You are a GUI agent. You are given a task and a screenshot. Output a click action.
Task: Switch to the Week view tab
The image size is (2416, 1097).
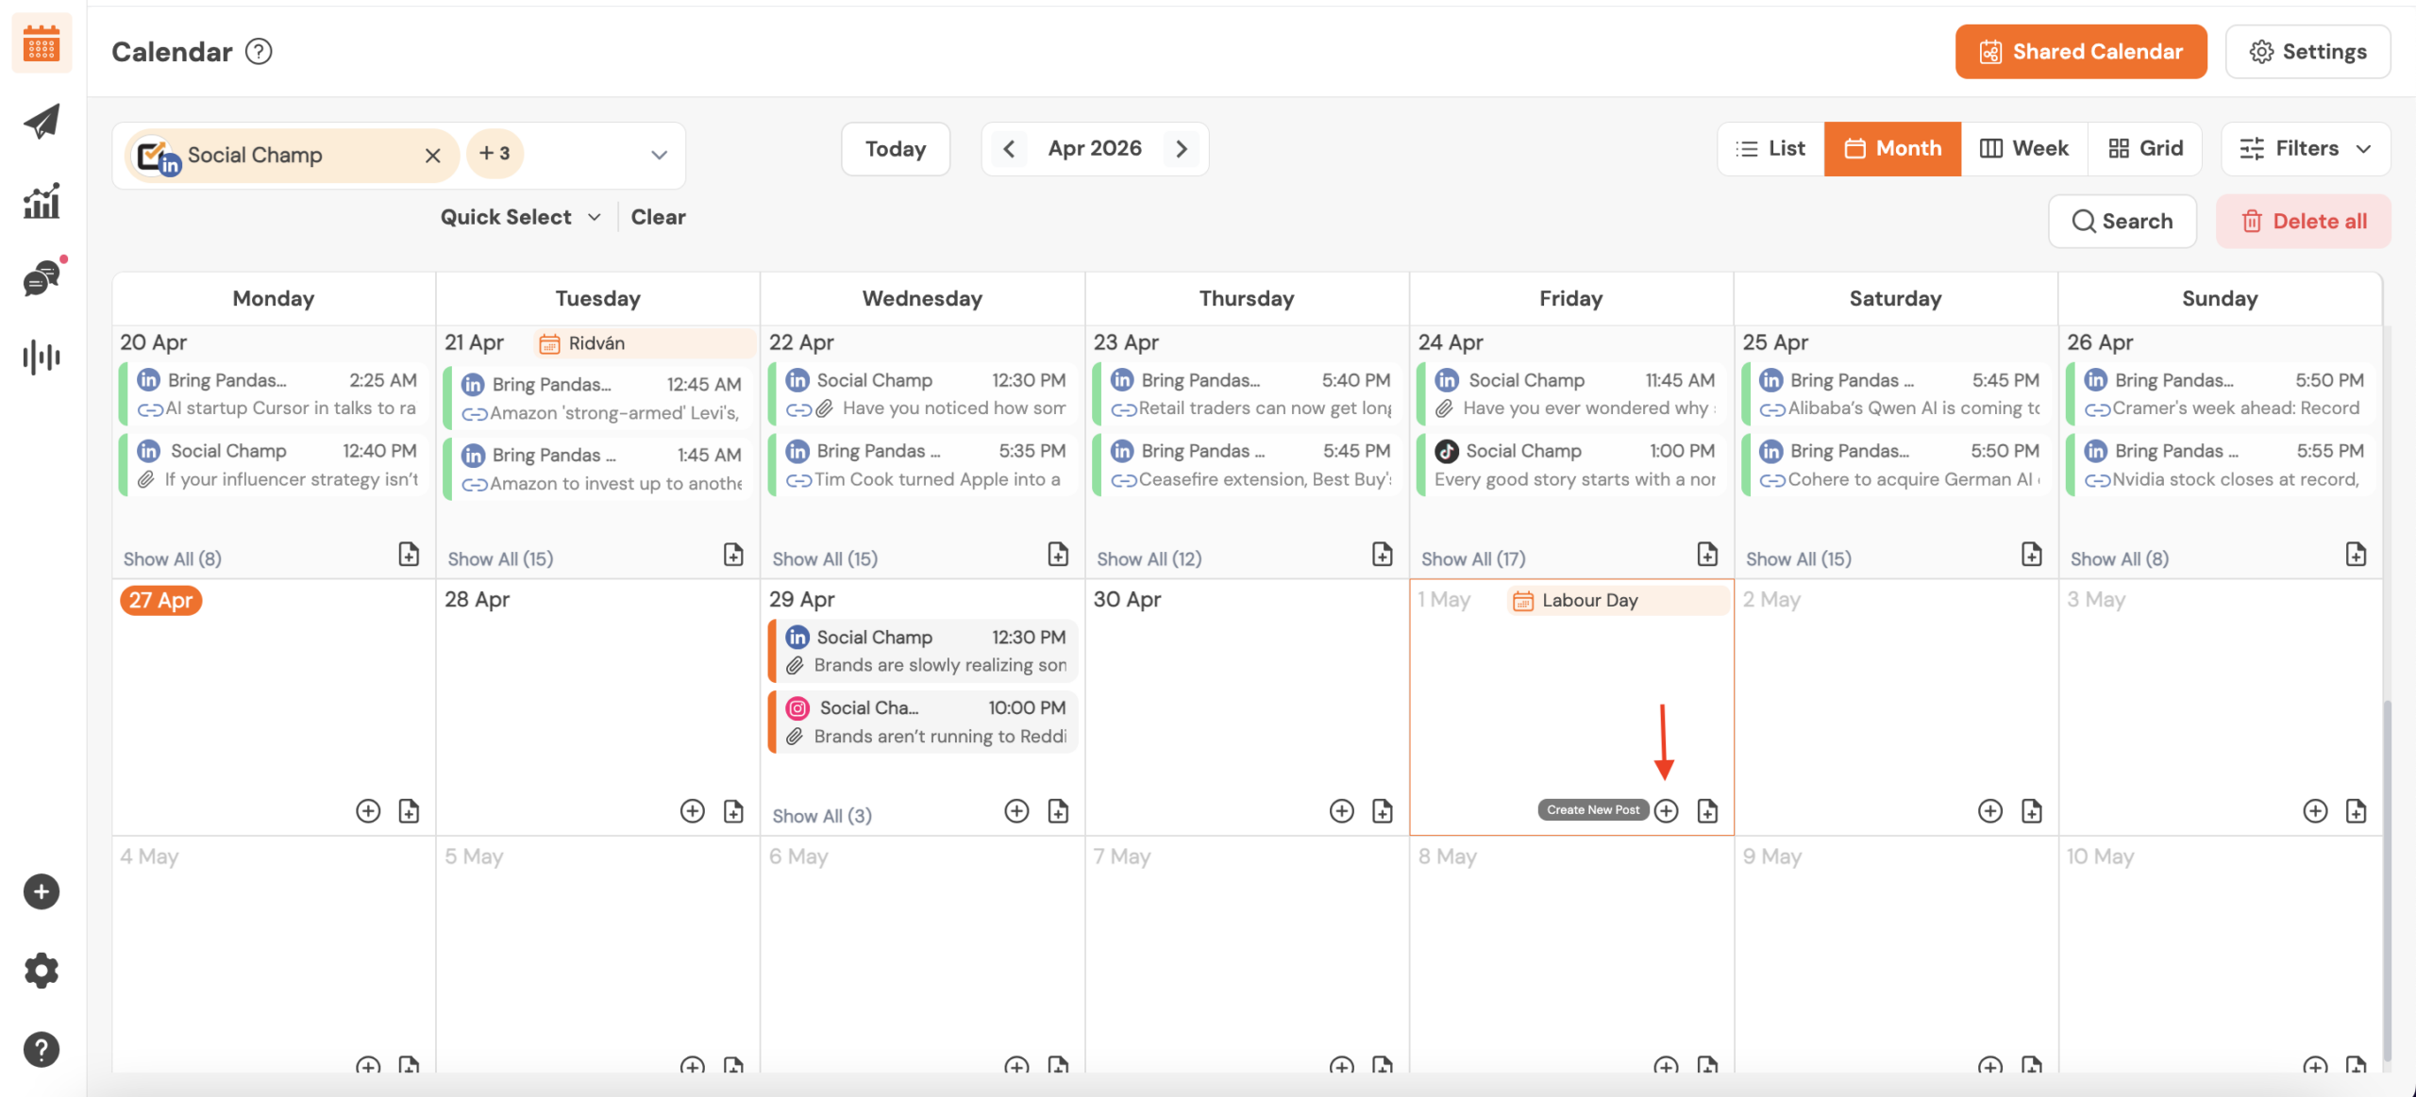pyautogui.click(x=2024, y=149)
